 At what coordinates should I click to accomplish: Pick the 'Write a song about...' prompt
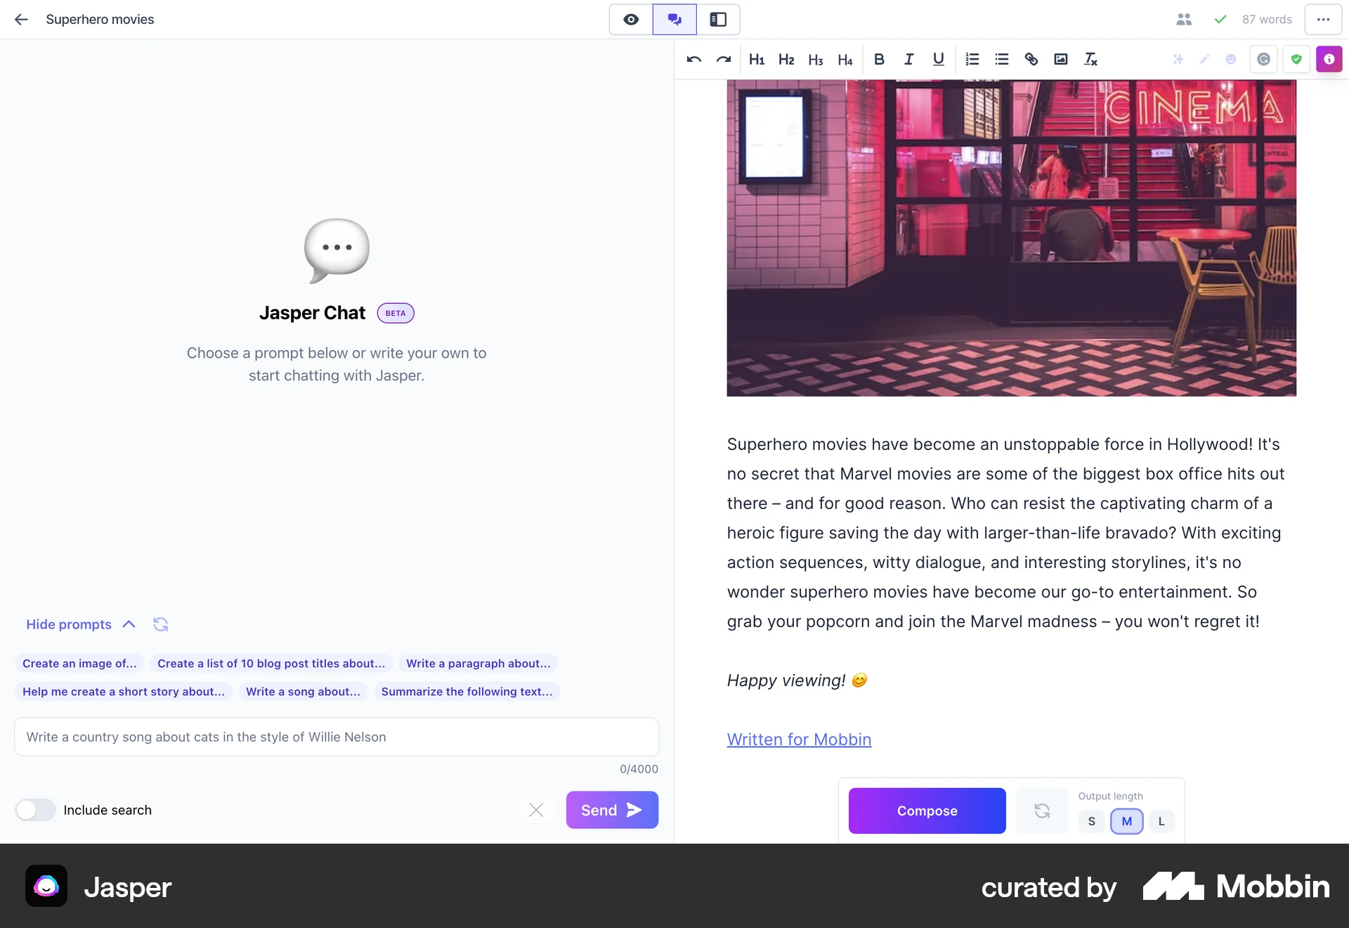[x=303, y=692]
